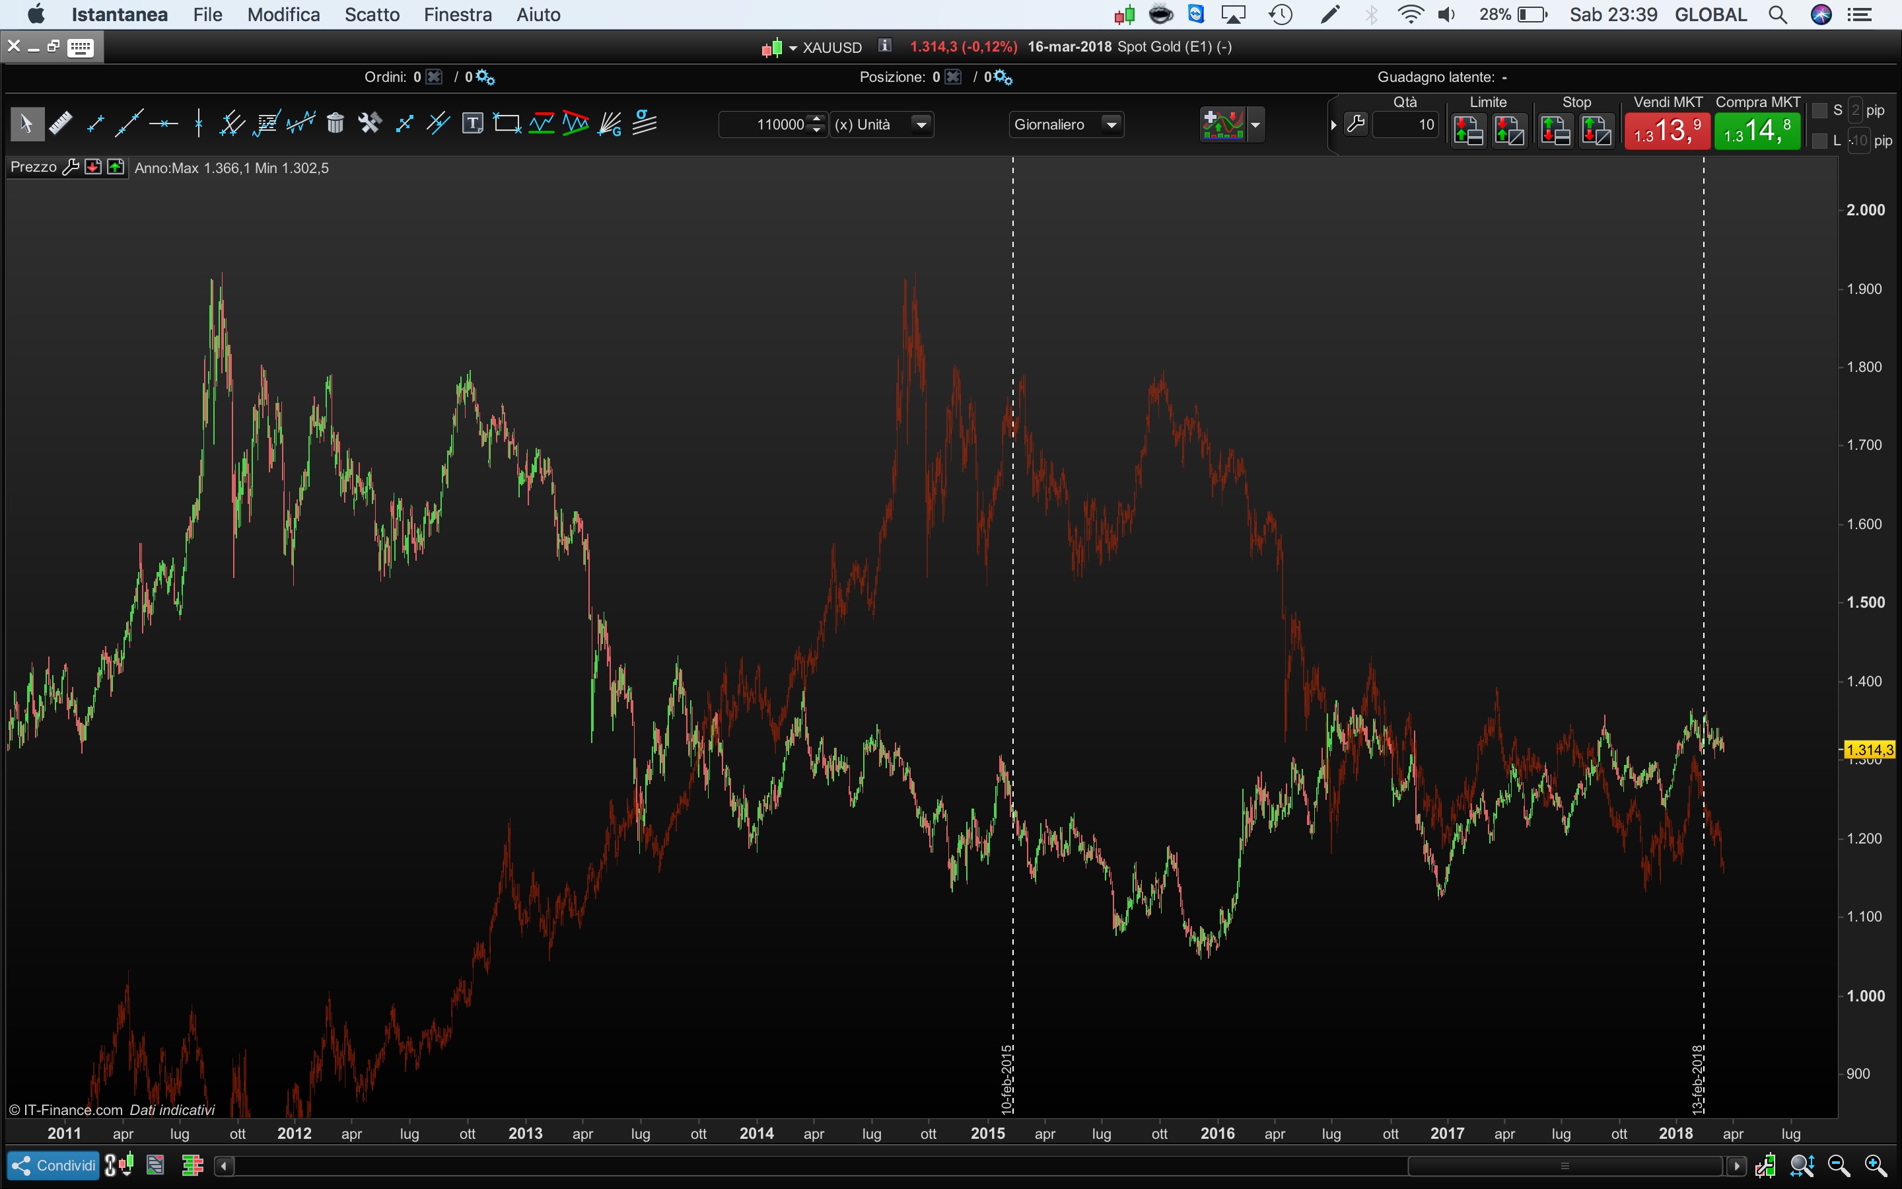
Task: Select the ruler measuring tool
Action: coord(61,124)
